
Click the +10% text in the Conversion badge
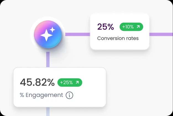129,27
